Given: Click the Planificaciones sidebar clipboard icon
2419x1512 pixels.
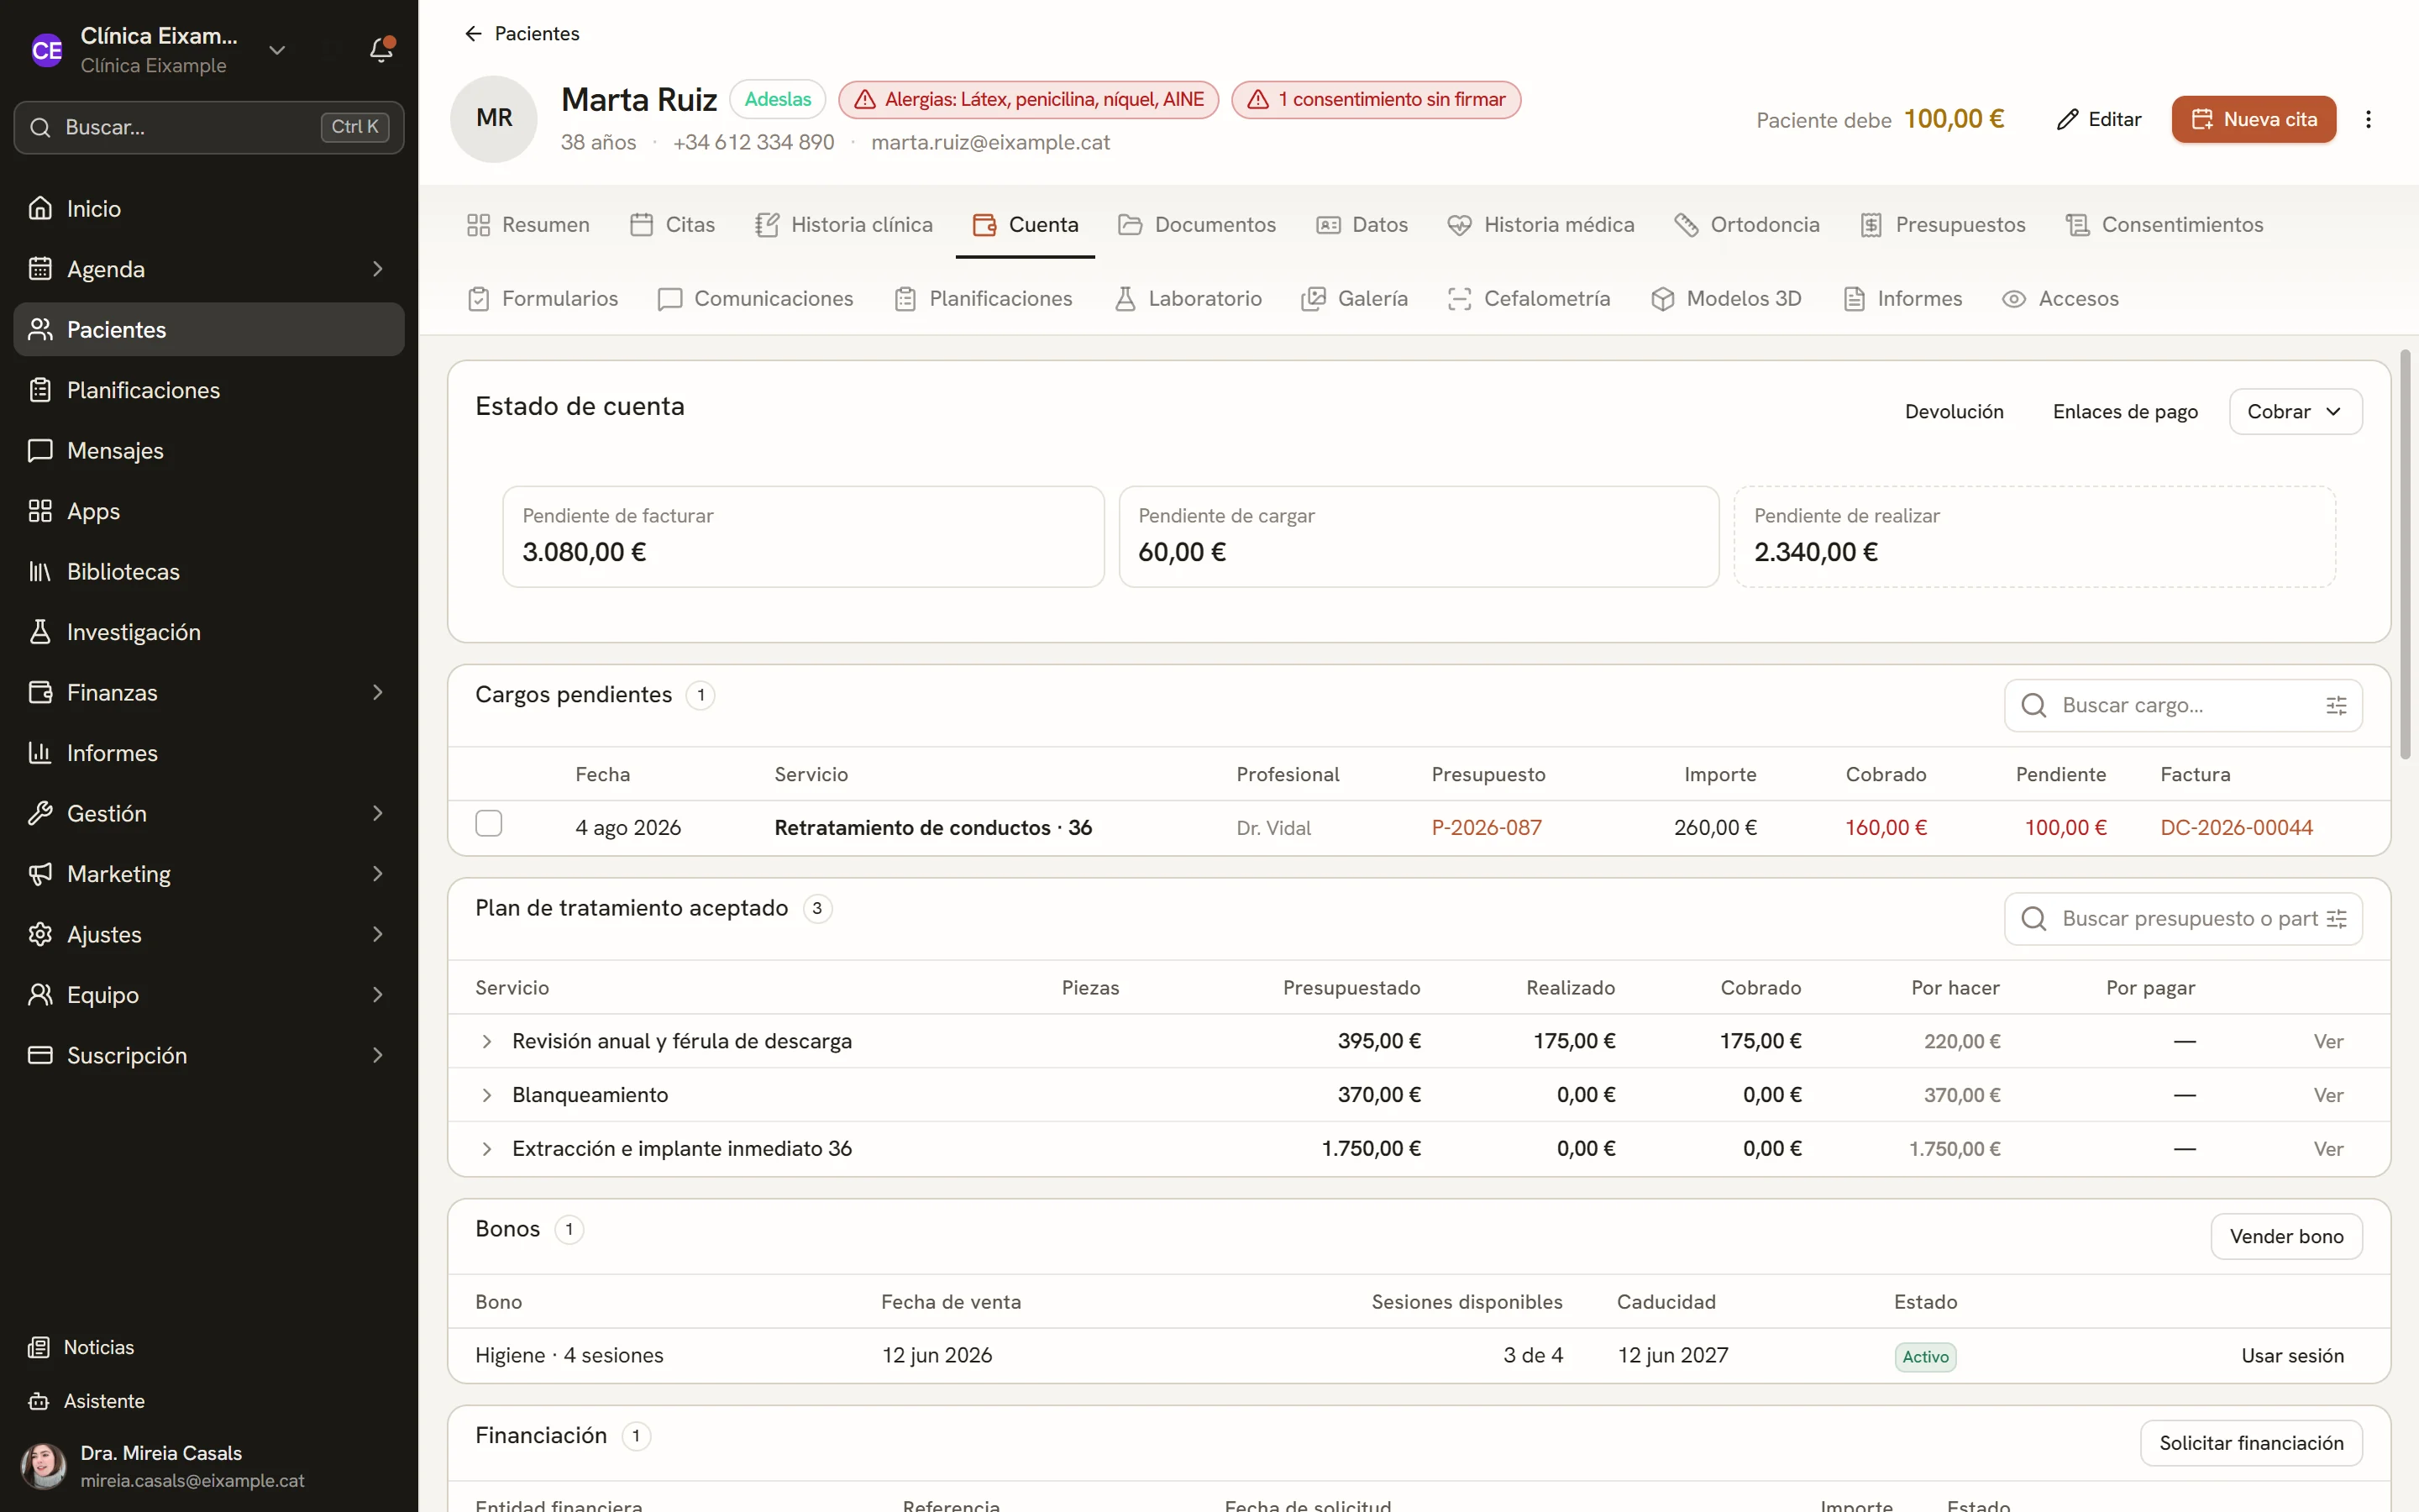Looking at the screenshot, I should tap(40, 390).
